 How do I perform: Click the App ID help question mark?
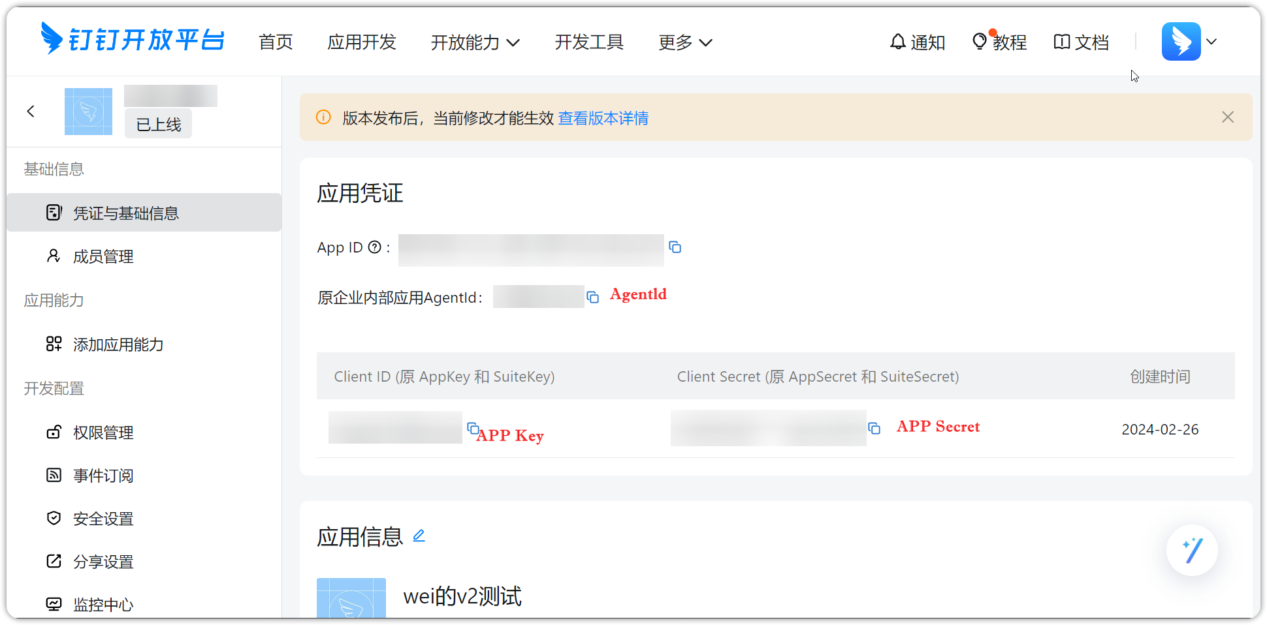(374, 247)
